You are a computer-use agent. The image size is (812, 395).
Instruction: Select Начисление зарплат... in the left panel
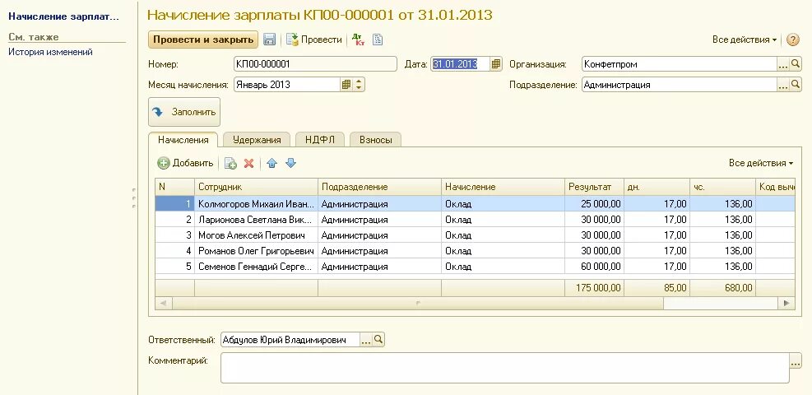(63, 16)
